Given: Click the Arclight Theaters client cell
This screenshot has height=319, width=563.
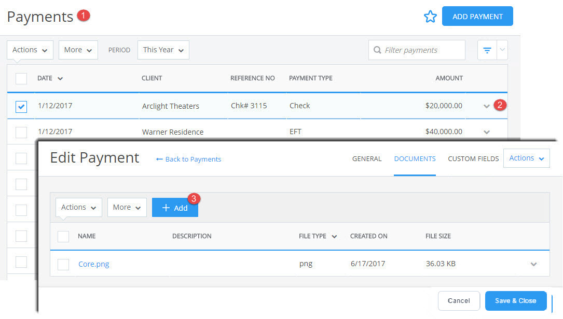Looking at the screenshot, I should pos(171,106).
